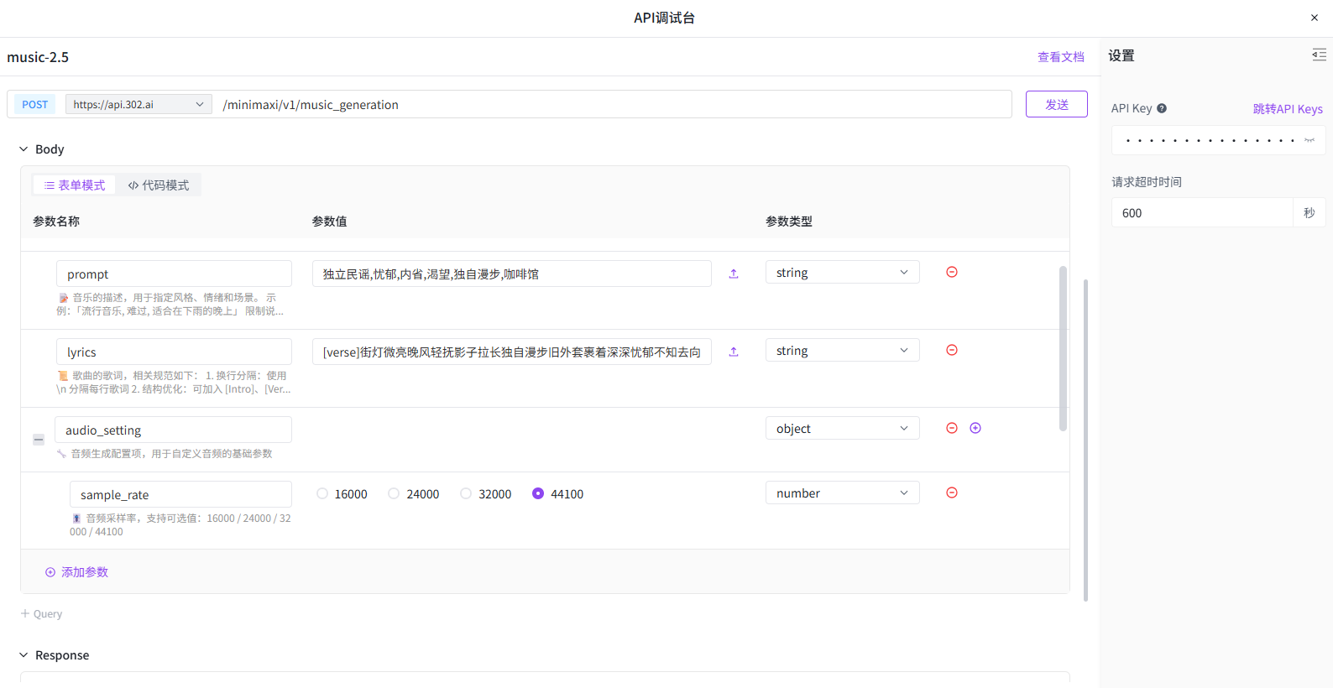This screenshot has height=688, width=1333.
Task: Remove the prompt parameter row
Action: pos(952,272)
